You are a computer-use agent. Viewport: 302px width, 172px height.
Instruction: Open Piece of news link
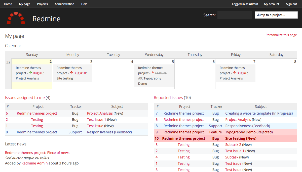click(58, 153)
